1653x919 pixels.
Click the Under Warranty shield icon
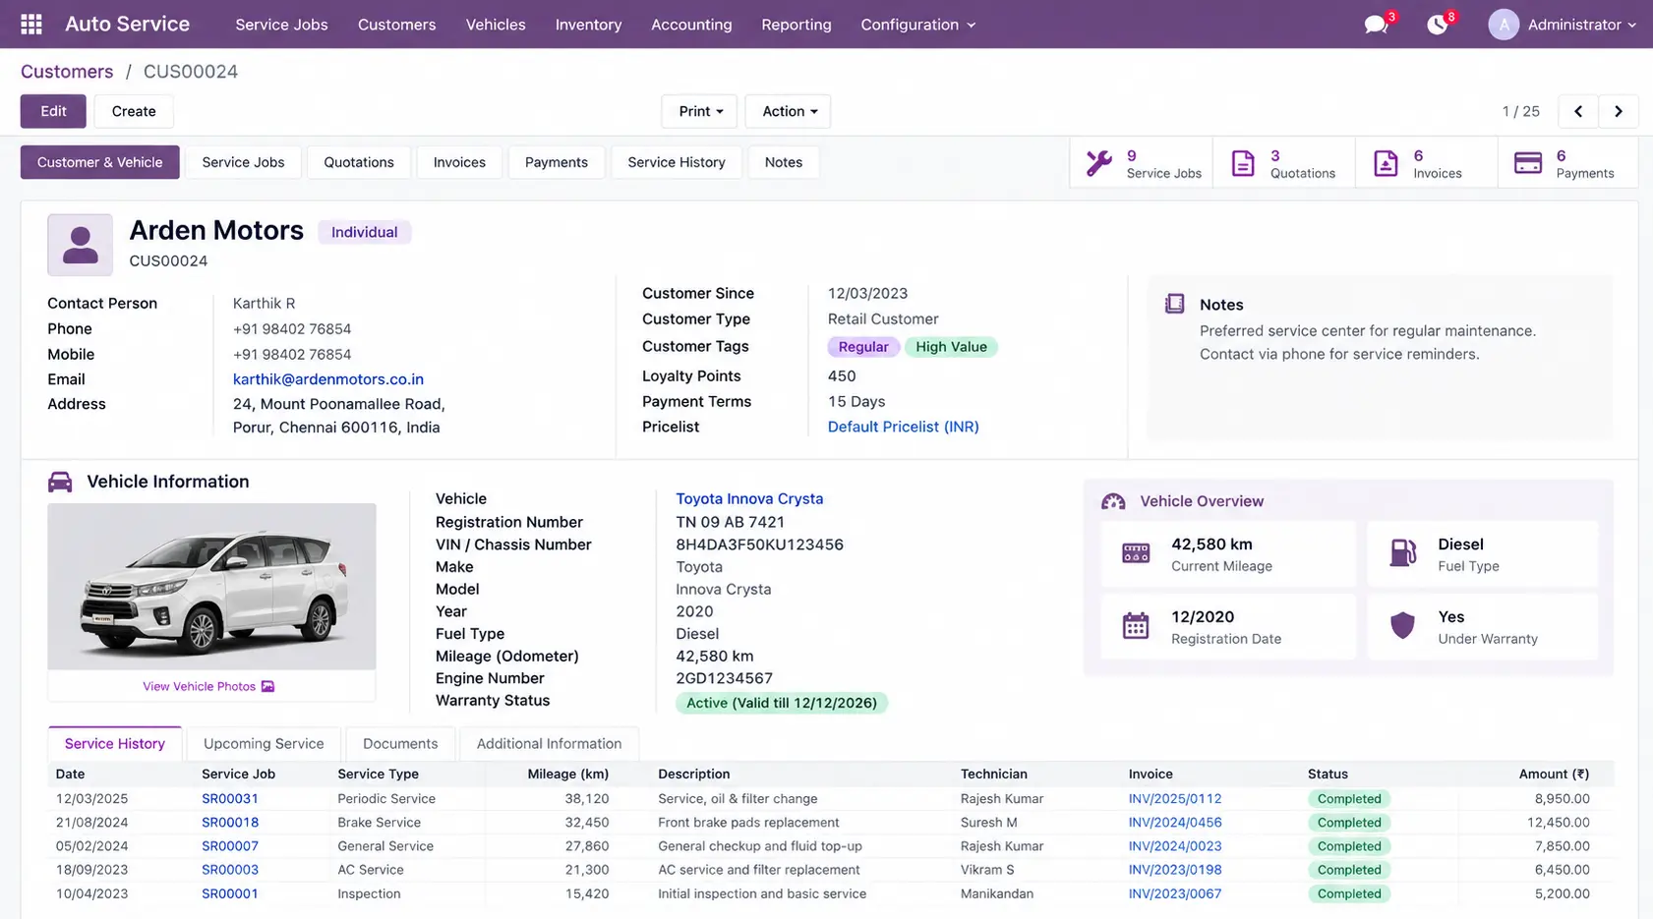click(x=1402, y=626)
